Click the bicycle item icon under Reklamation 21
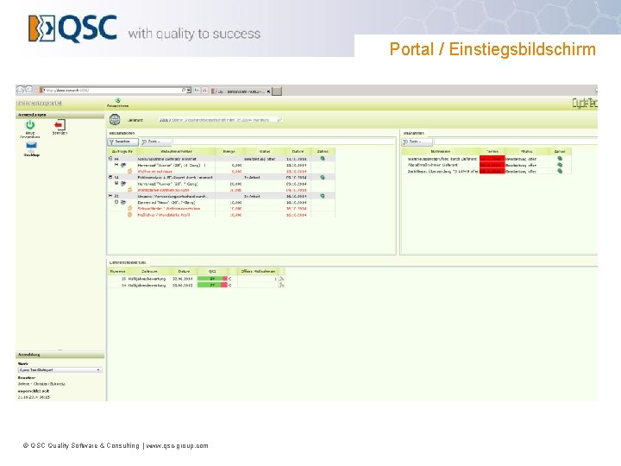This screenshot has height=466, width=621. click(x=123, y=202)
